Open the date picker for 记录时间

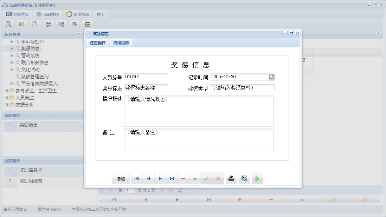[271, 76]
